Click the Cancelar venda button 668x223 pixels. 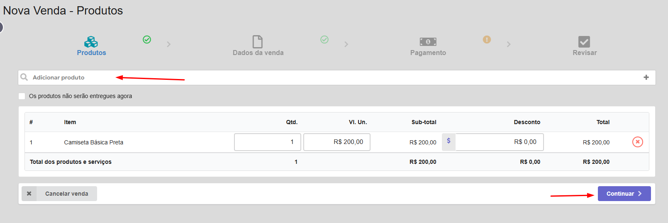click(59, 194)
